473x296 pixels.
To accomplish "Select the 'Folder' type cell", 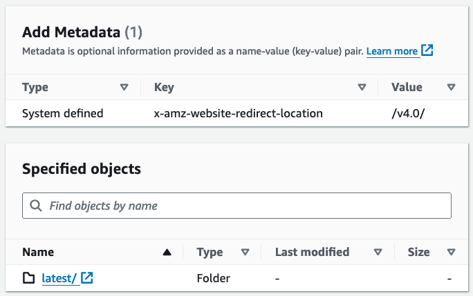I will (x=213, y=278).
